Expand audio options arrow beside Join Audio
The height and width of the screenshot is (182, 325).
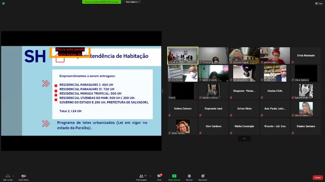pos(13,176)
